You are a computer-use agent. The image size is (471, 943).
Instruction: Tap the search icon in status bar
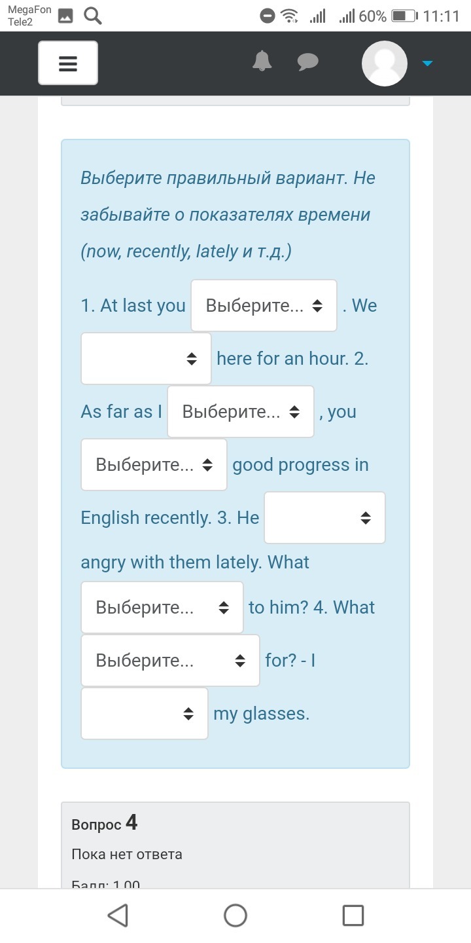click(x=93, y=16)
